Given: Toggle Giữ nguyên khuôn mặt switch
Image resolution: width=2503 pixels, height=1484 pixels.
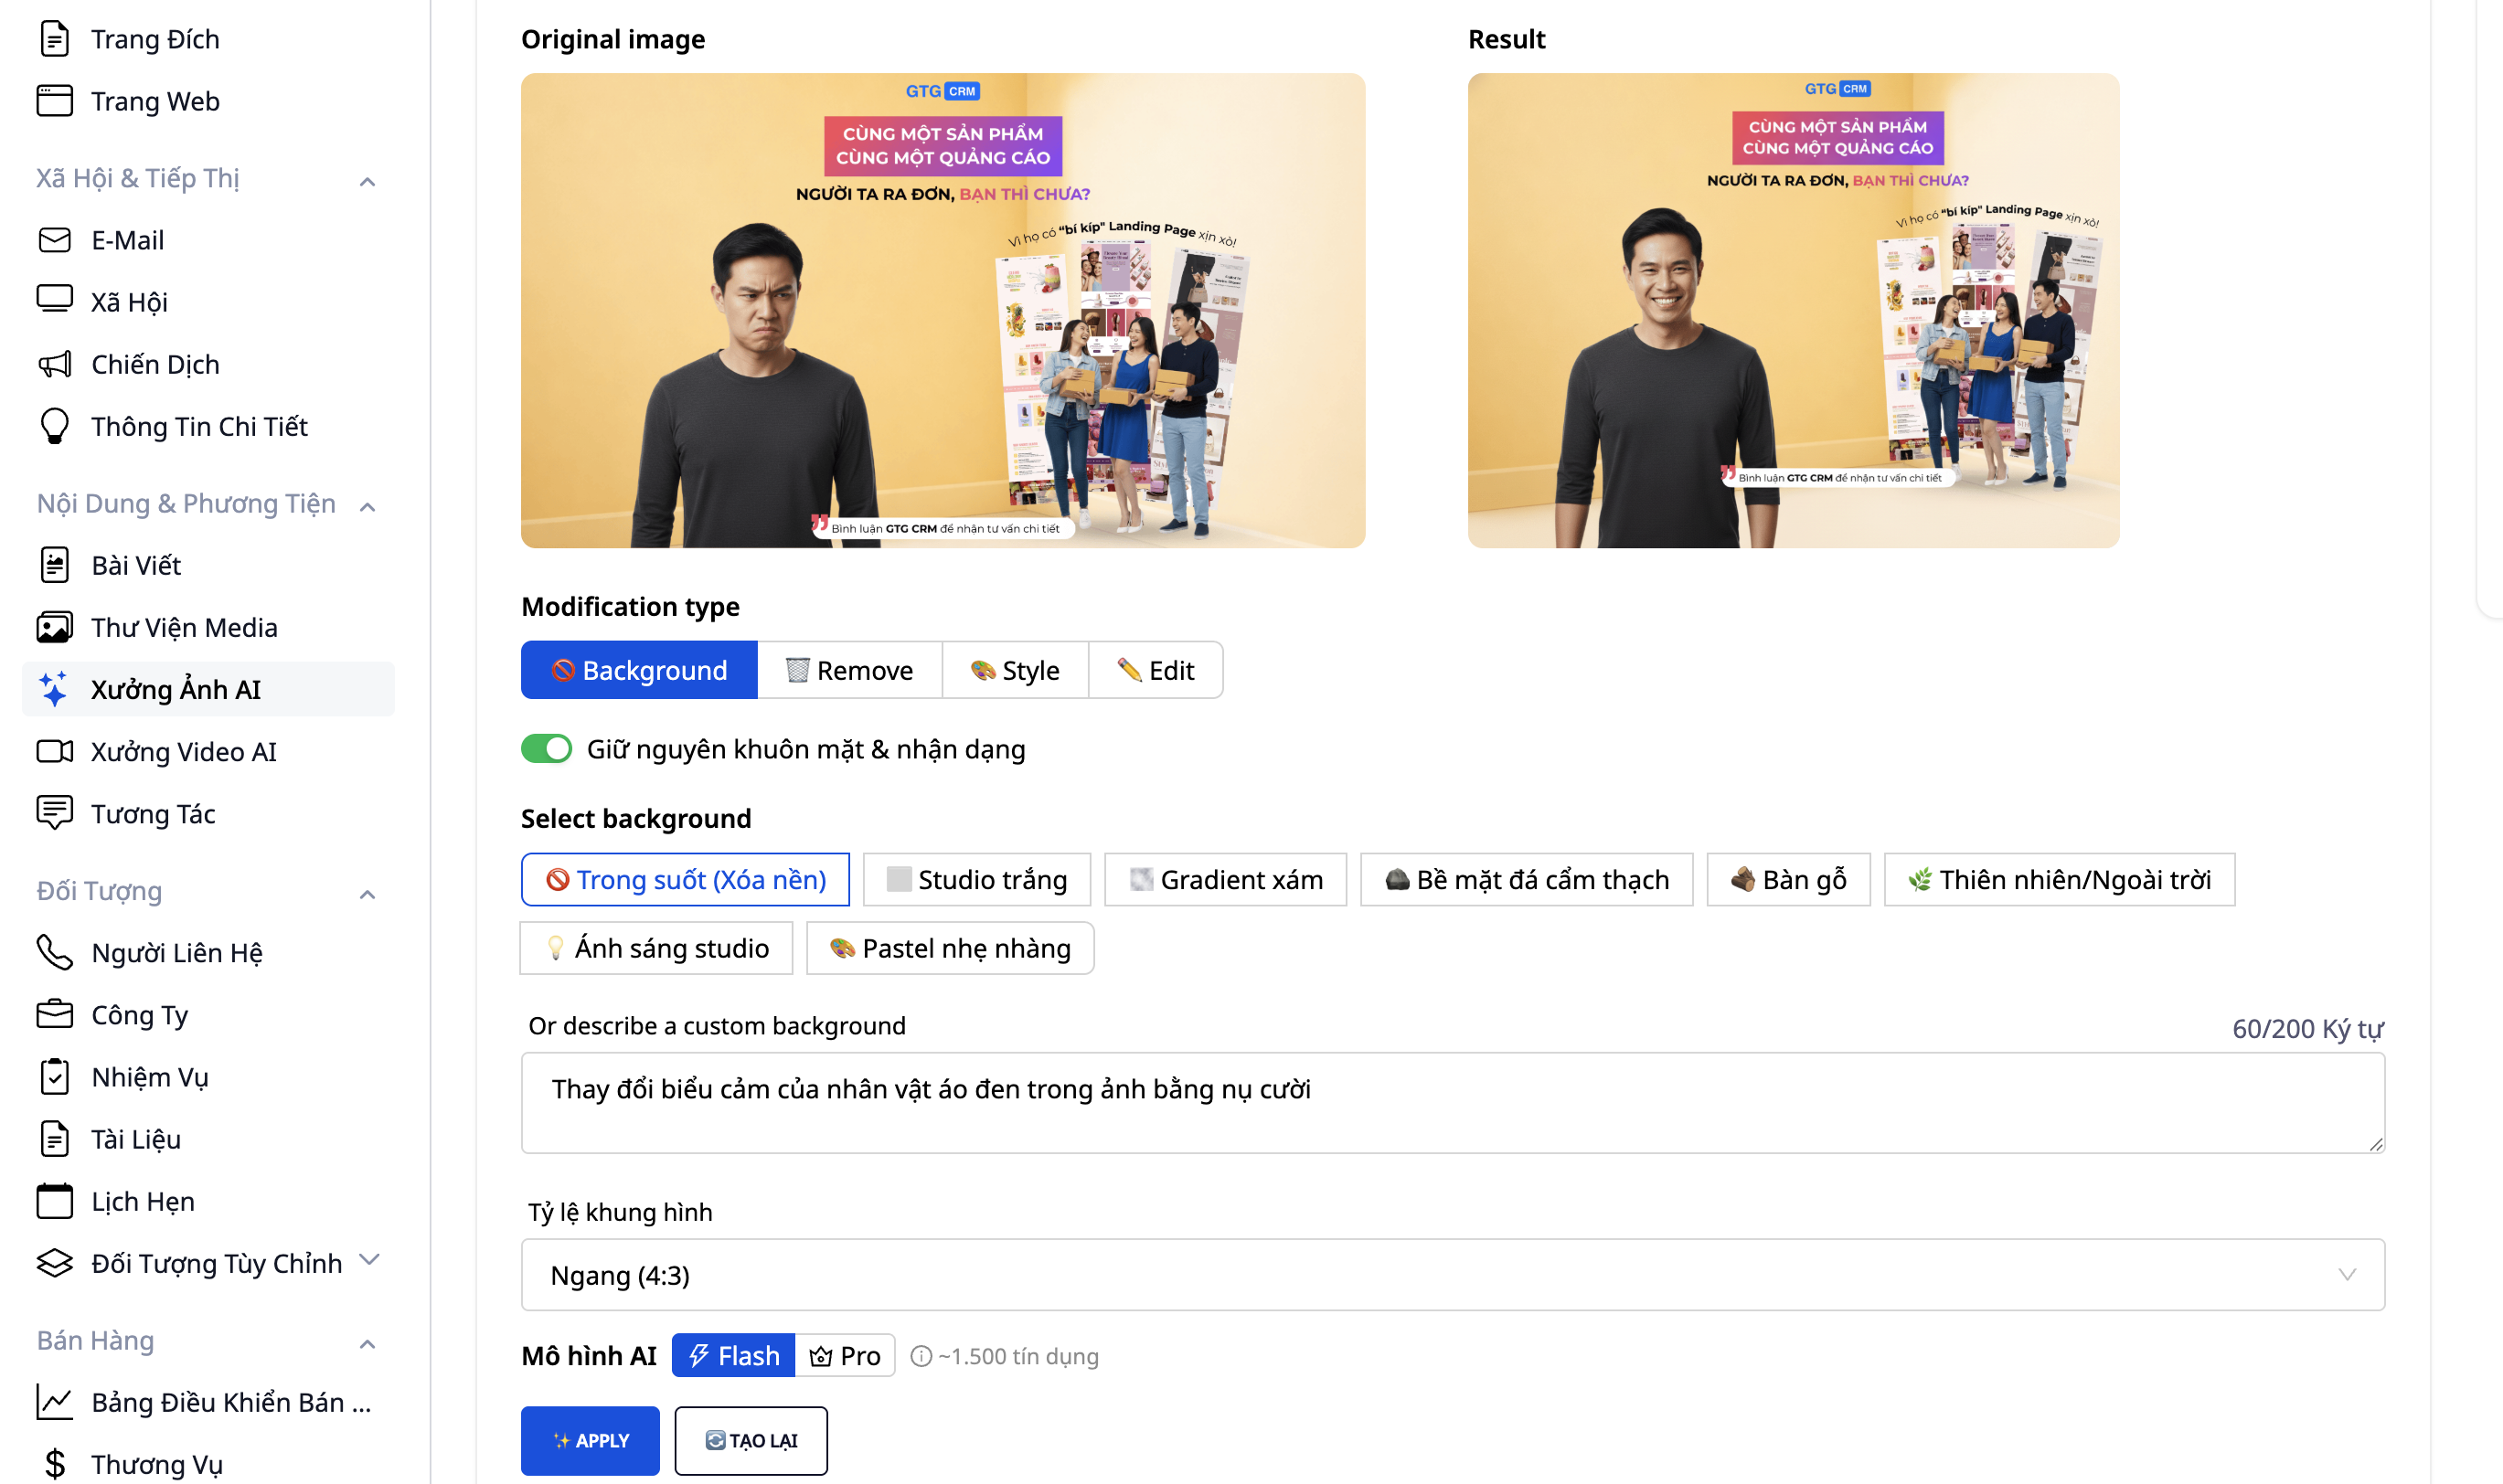Looking at the screenshot, I should (547, 749).
